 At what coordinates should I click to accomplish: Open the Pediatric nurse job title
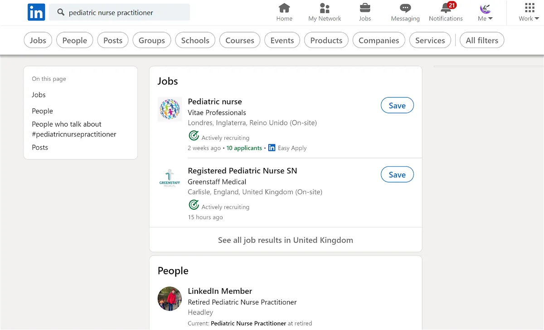click(x=215, y=102)
